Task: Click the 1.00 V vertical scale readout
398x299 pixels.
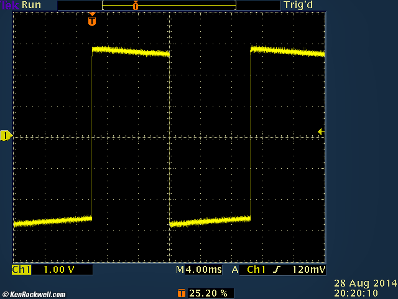Action: (x=59, y=270)
